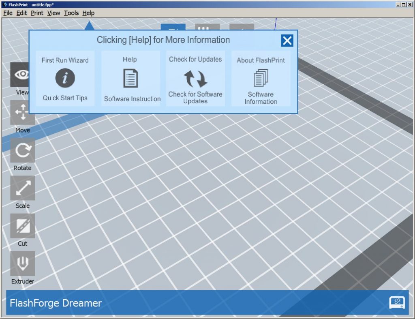Screen dimensions: 415x319
Task: Select the Cut tool
Action: [23, 226]
